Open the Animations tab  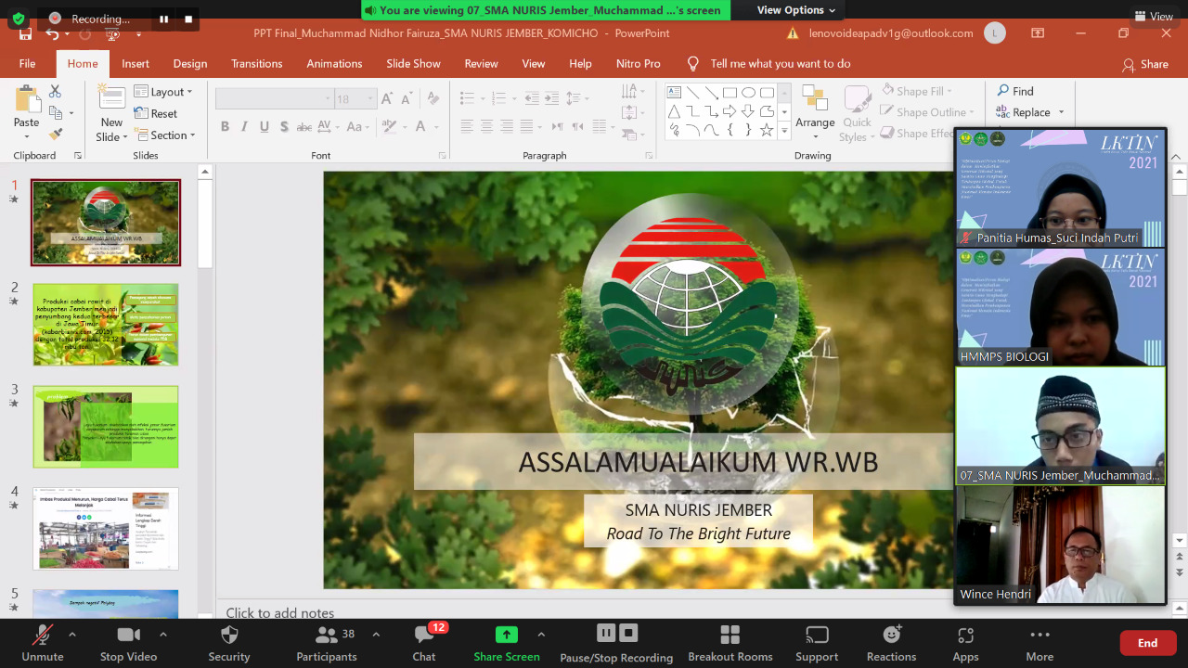pos(334,64)
